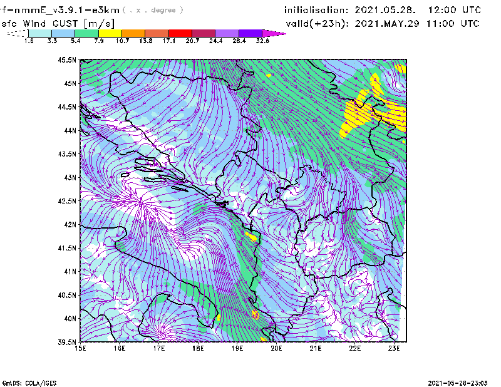Screen dimensions: 501x387
Task: Click legend value 3.3
Action: coord(52,41)
